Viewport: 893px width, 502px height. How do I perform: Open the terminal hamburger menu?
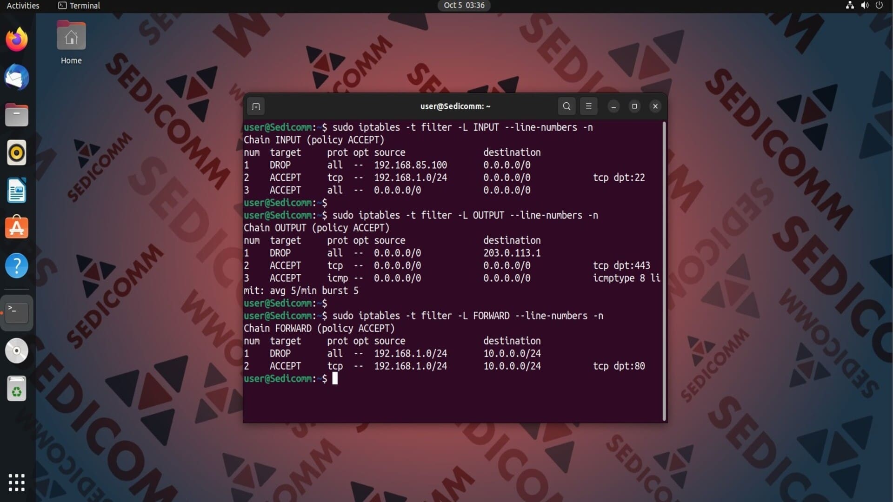tap(588, 106)
